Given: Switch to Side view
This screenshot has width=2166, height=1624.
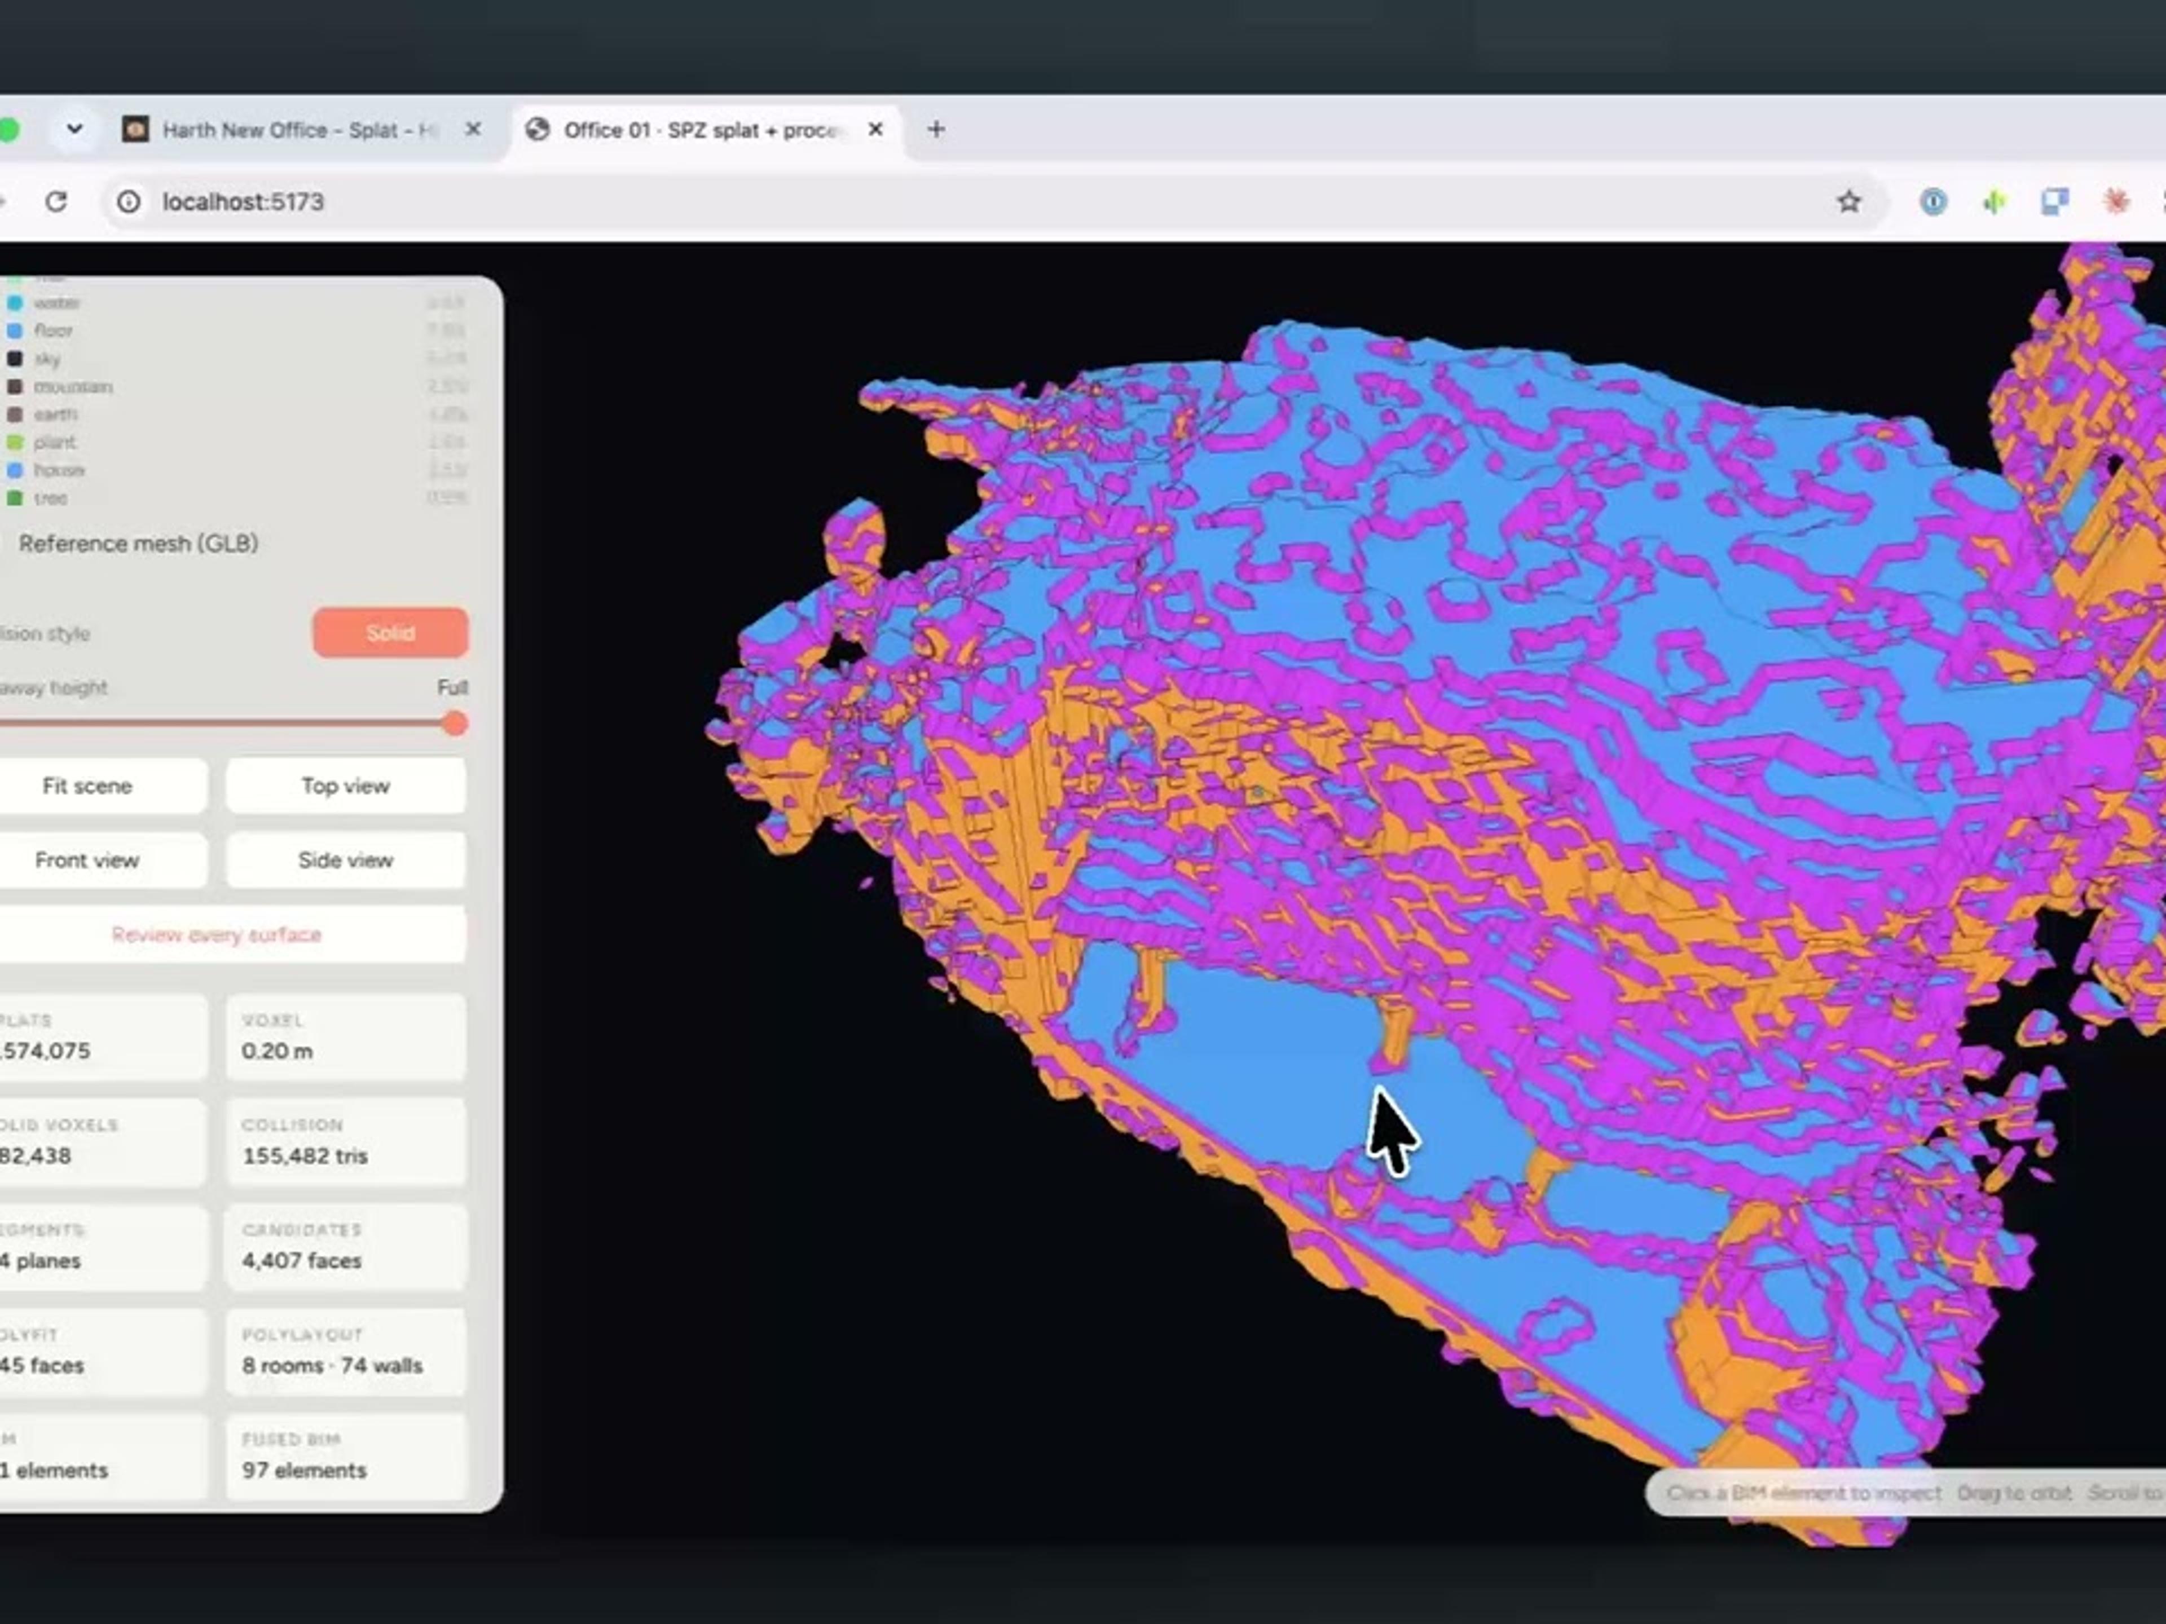Looking at the screenshot, I should point(346,859).
